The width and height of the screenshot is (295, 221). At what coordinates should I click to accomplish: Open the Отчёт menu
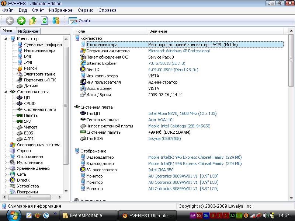tap(38, 10)
